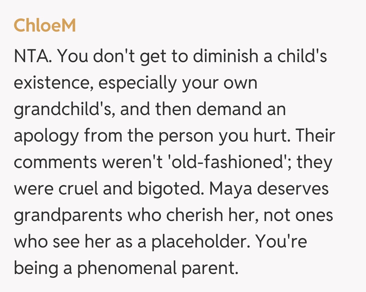The height and width of the screenshot is (292, 366).
Task: Click the word 'phenomenal' in the comment
Action: click(x=126, y=269)
